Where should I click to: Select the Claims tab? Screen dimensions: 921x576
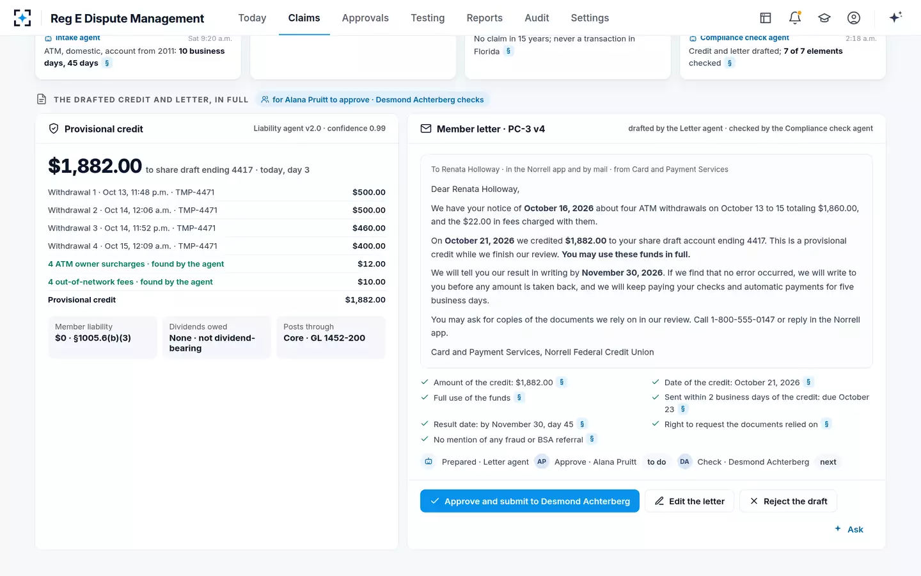304,18
